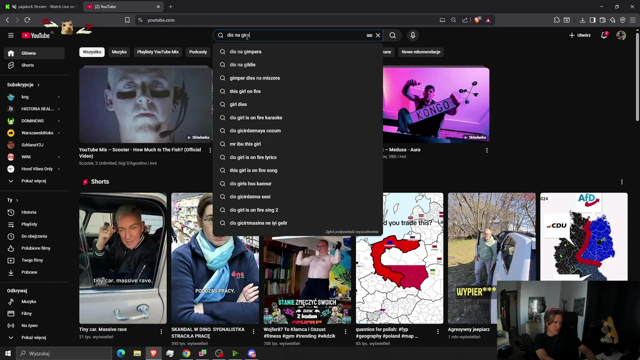Image resolution: width=640 pixels, height=360 pixels.
Task: Open notifications bell
Action: point(604,35)
